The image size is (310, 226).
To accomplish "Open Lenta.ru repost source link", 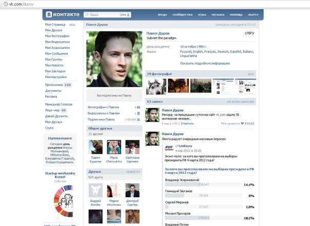I will coord(185,146).
